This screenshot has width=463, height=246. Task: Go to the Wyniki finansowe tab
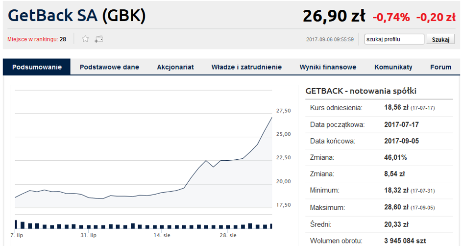(x=328, y=67)
